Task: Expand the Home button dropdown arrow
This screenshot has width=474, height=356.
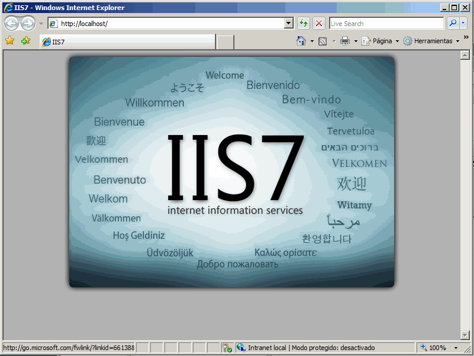Action: (x=312, y=41)
